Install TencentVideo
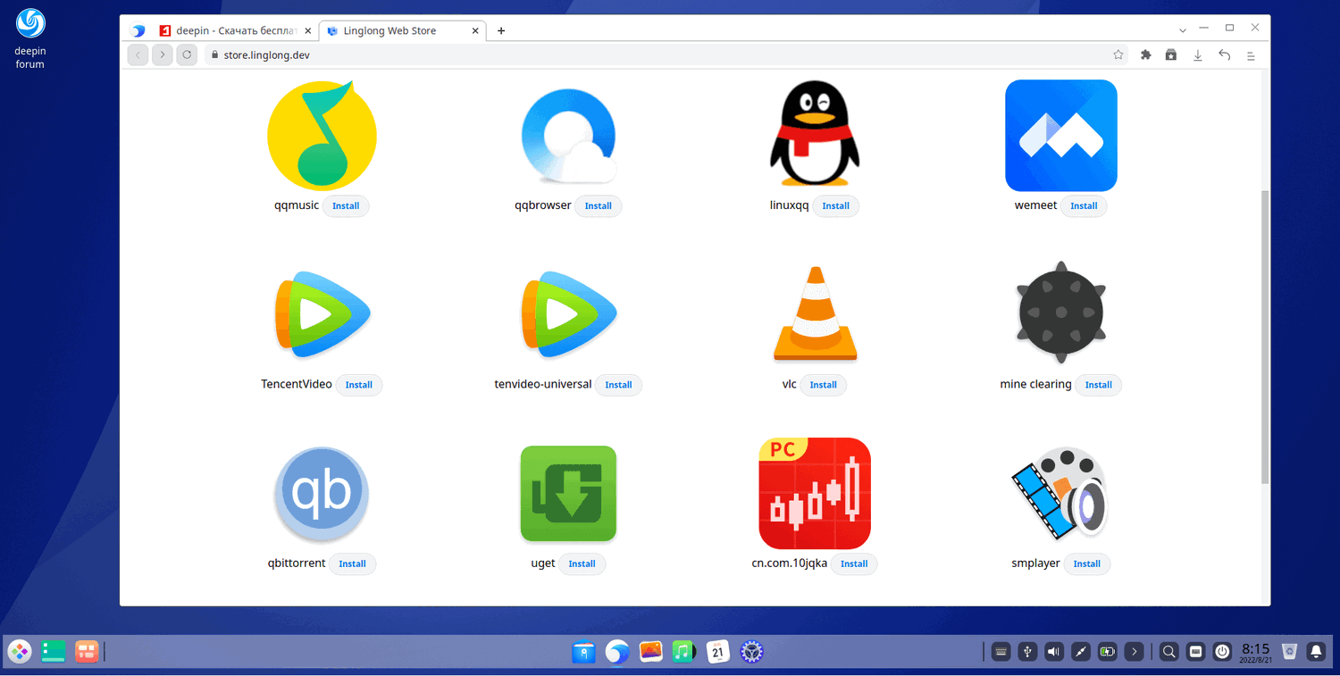This screenshot has height=676, width=1340. (x=359, y=385)
